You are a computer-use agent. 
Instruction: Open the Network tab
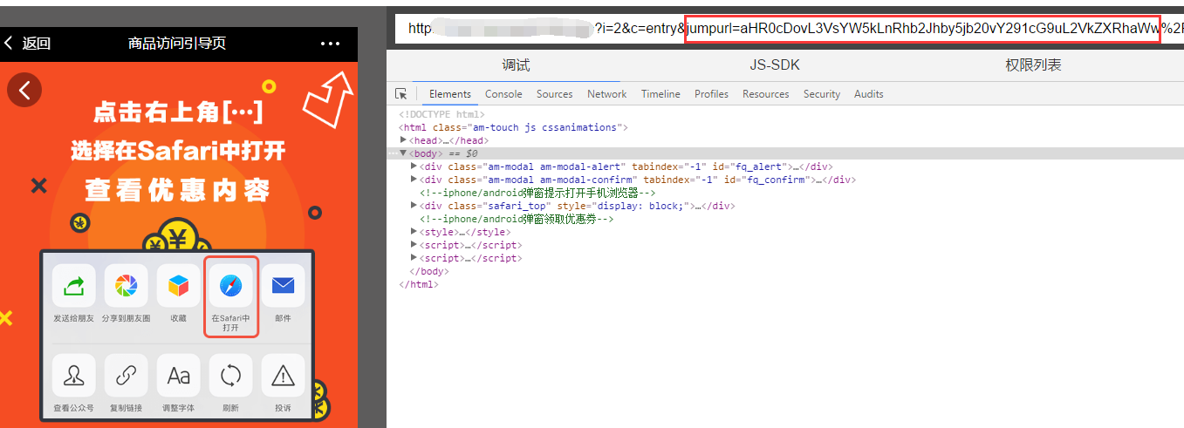coord(607,94)
